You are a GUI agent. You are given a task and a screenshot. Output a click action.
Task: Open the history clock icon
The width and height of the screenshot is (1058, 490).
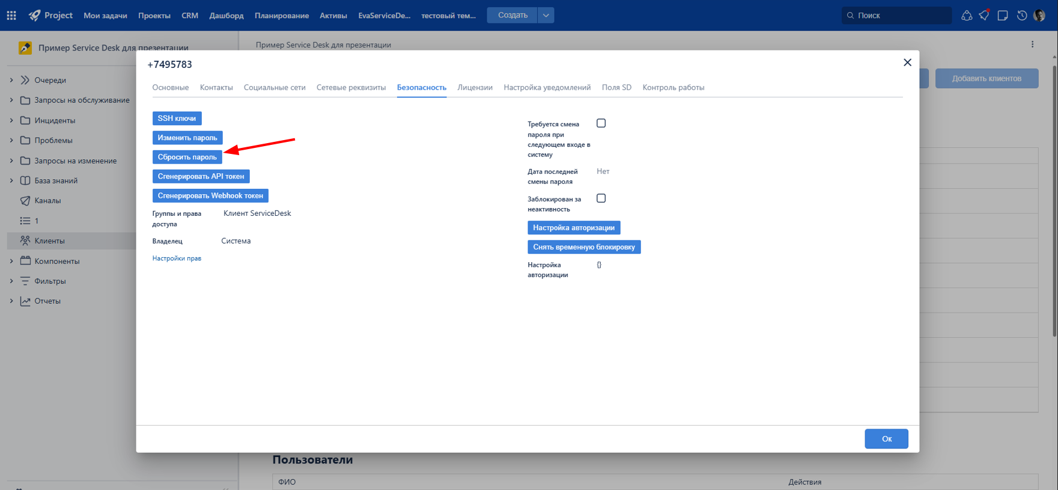(x=1021, y=16)
